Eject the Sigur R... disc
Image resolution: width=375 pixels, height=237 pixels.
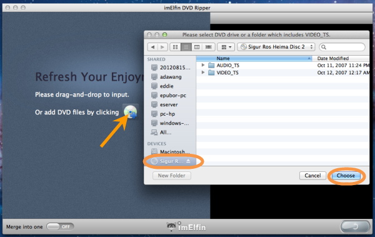(188, 161)
